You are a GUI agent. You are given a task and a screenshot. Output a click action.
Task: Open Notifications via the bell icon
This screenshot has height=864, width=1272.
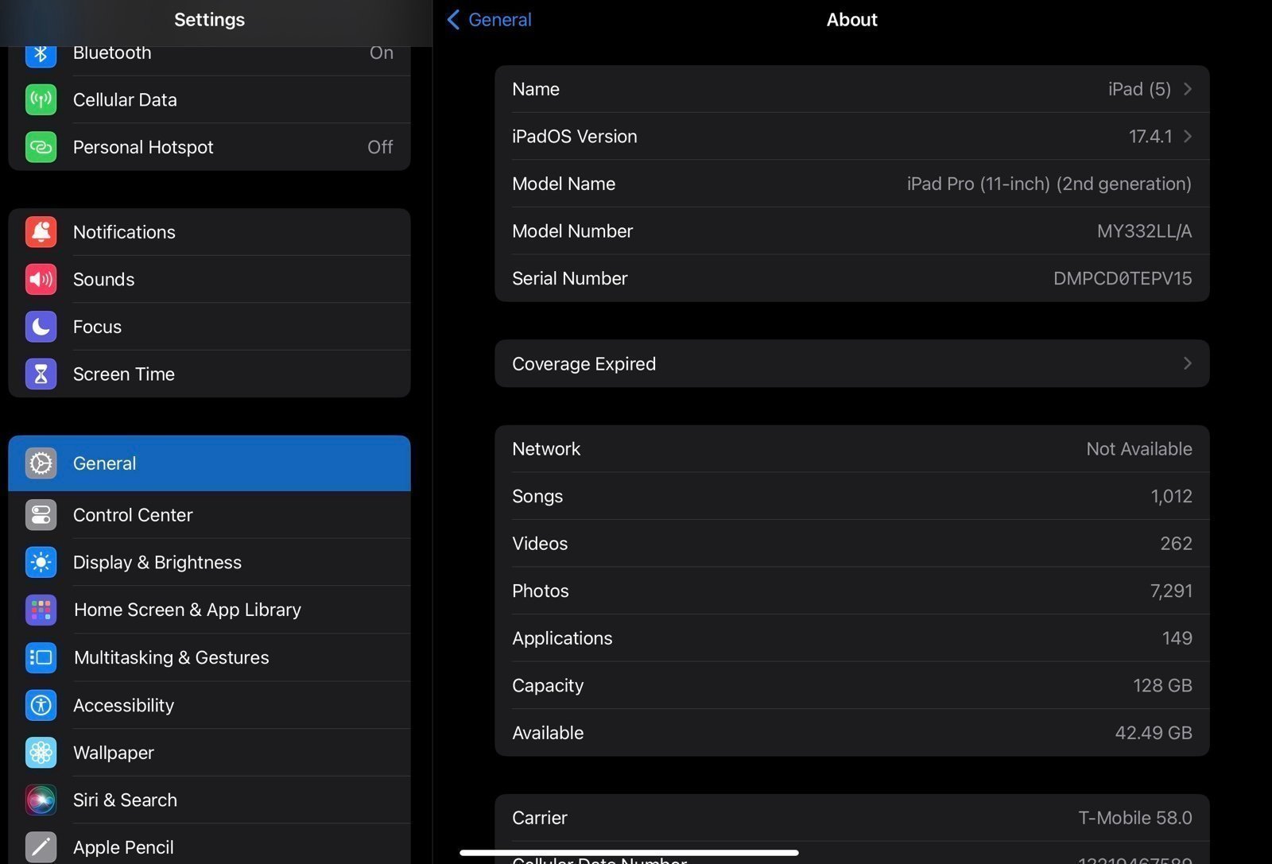click(x=41, y=231)
